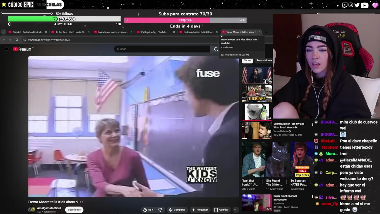Select the Trevor Moore filter chip
Screen dimensions: 380x214
264,60
